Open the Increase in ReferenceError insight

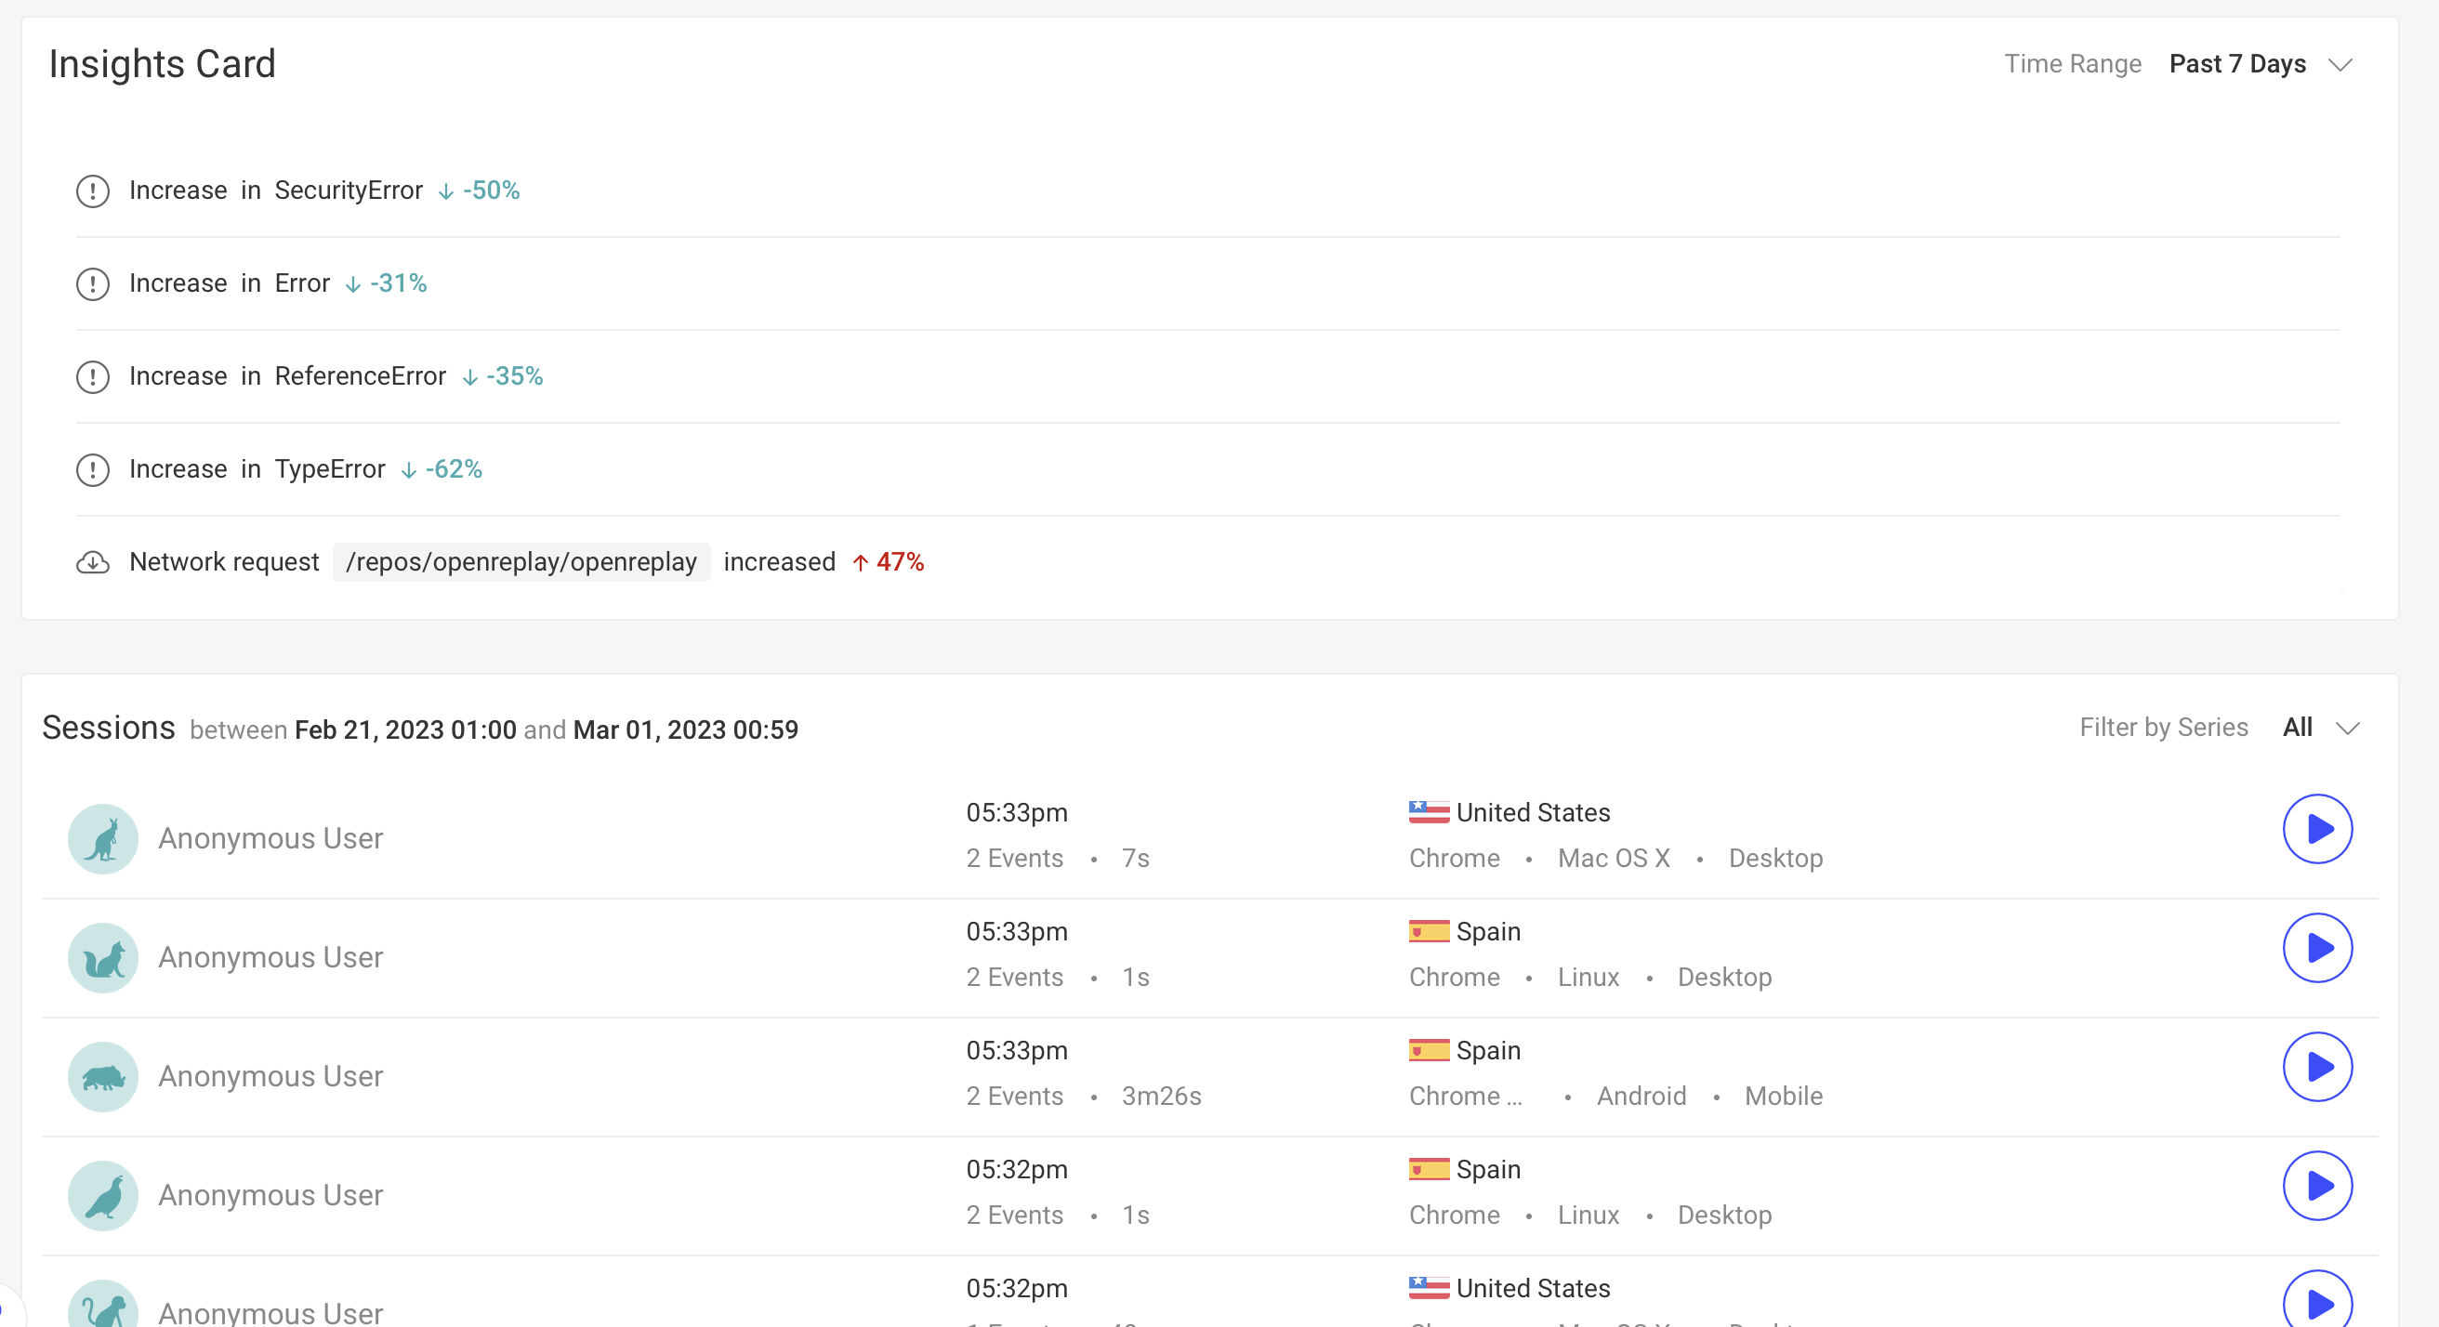point(1207,375)
